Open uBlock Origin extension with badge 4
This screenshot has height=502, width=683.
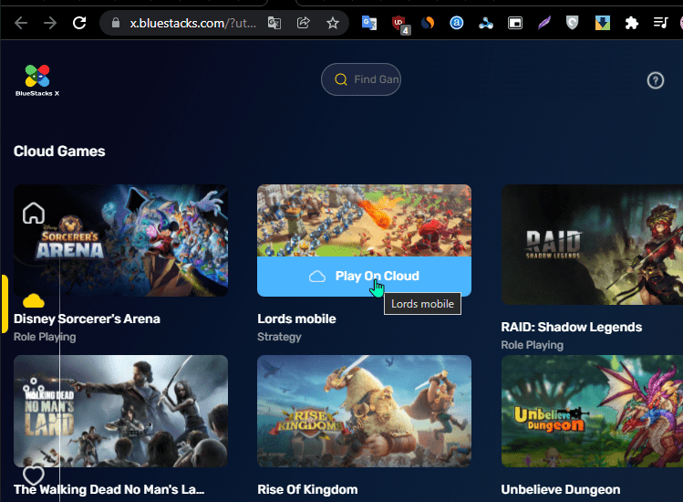point(399,24)
